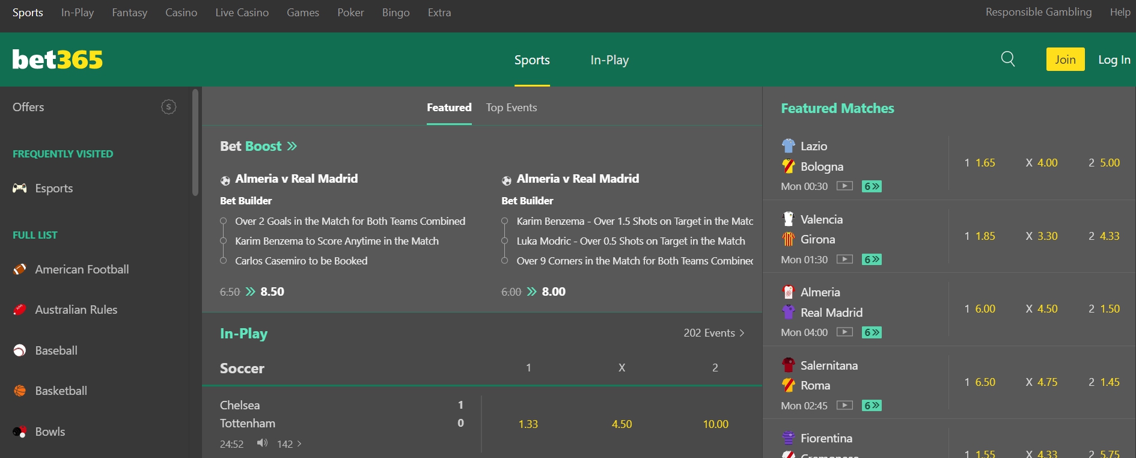Open the Baseball section
The width and height of the screenshot is (1136, 458).
pos(56,350)
